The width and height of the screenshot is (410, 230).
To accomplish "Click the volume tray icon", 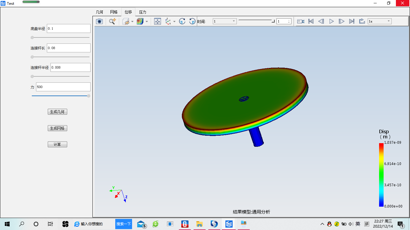I will coord(351,224).
